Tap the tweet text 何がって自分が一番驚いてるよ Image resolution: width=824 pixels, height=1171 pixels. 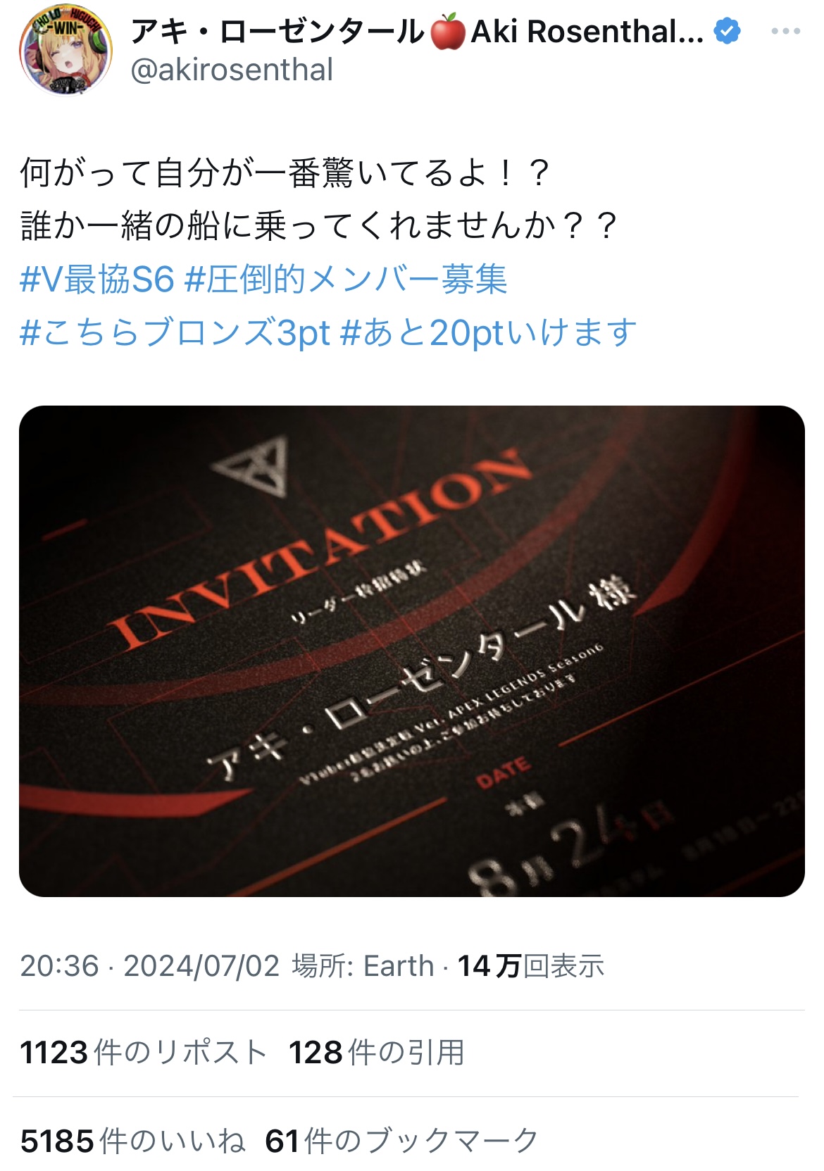[285, 173]
